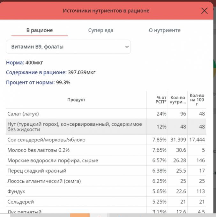The width and height of the screenshot is (216, 217).
Task: Sort by the «% от РСП*» column header
Action: [x=161, y=100]
